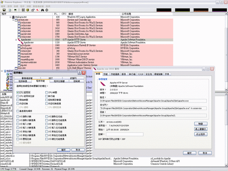
Task: Check the 控制碼計數器 checkbox
Action: [46, 100]
